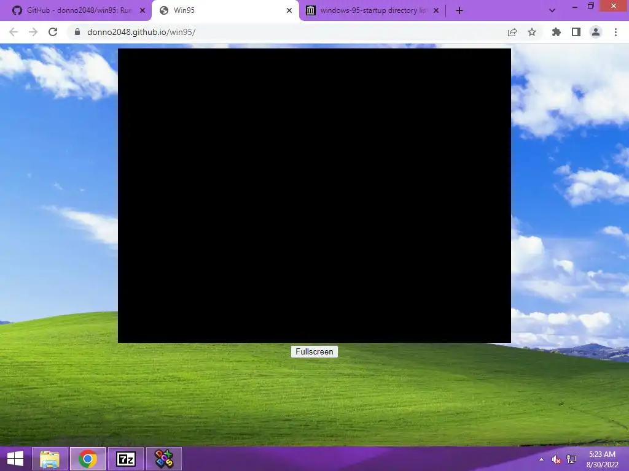Close the Win95 tab

point(289,10)
